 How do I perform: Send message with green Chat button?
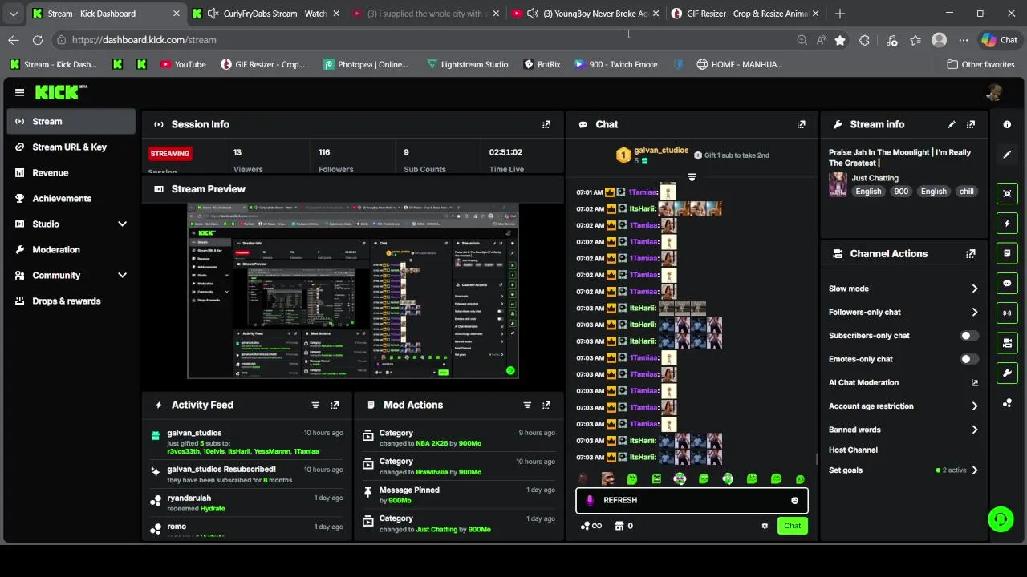pos(793,526)
